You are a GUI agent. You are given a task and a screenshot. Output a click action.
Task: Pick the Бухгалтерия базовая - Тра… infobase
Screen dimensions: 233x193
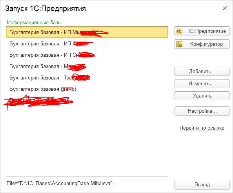point(87,78)
